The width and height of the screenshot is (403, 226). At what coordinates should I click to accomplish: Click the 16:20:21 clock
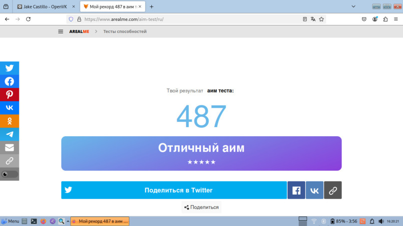pos(393,221)
